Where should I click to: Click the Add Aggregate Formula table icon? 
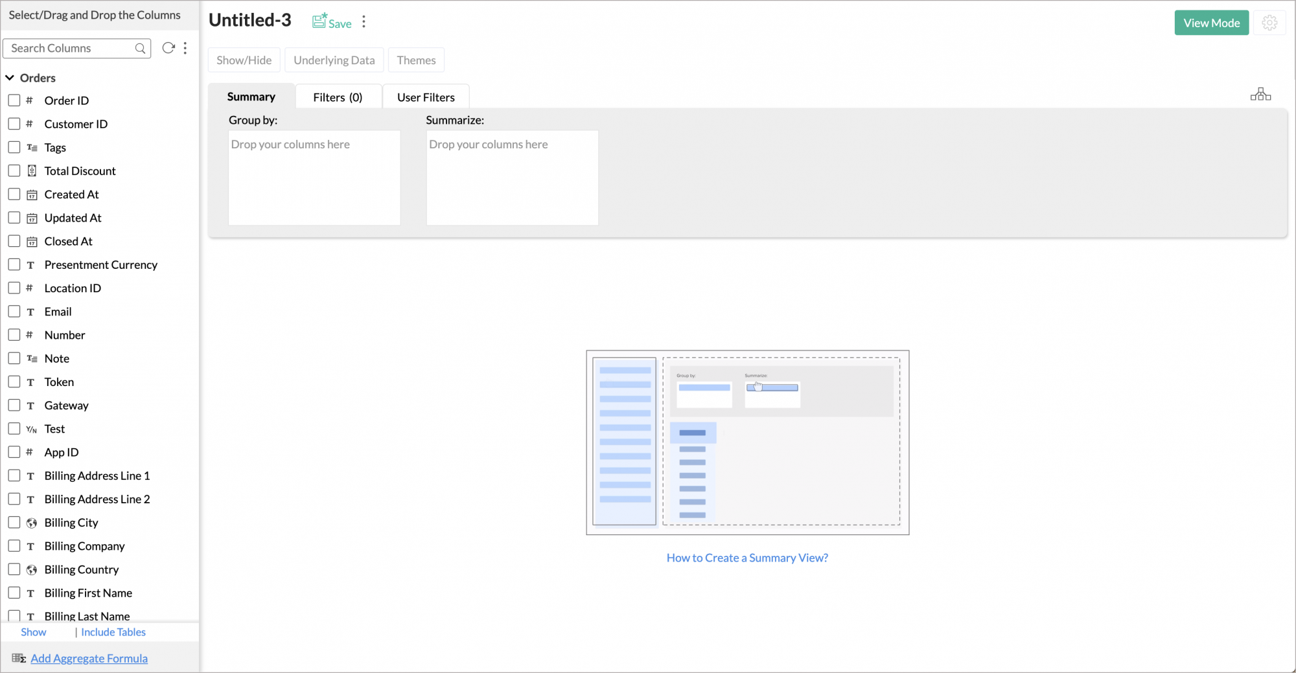coord(18,658)
